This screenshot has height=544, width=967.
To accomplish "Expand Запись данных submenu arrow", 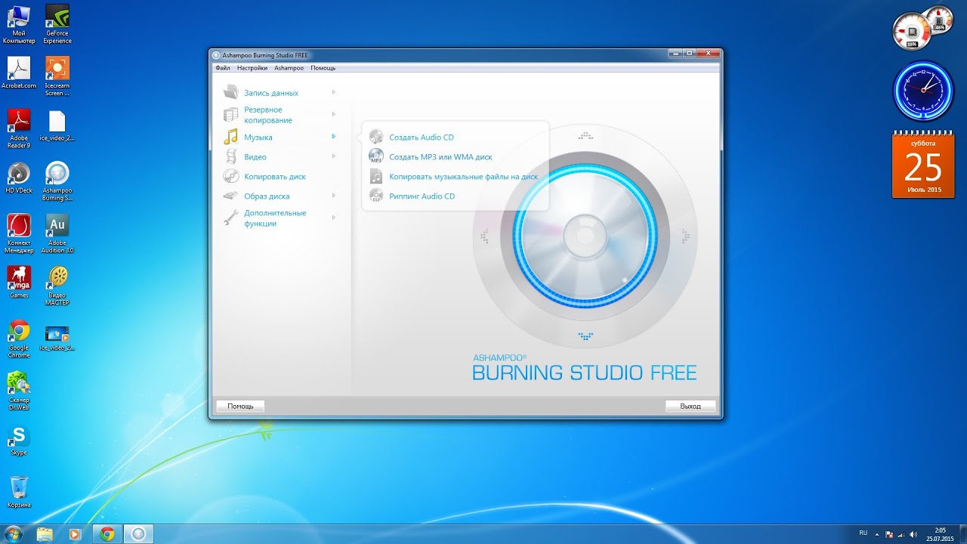I will point(333,92).
